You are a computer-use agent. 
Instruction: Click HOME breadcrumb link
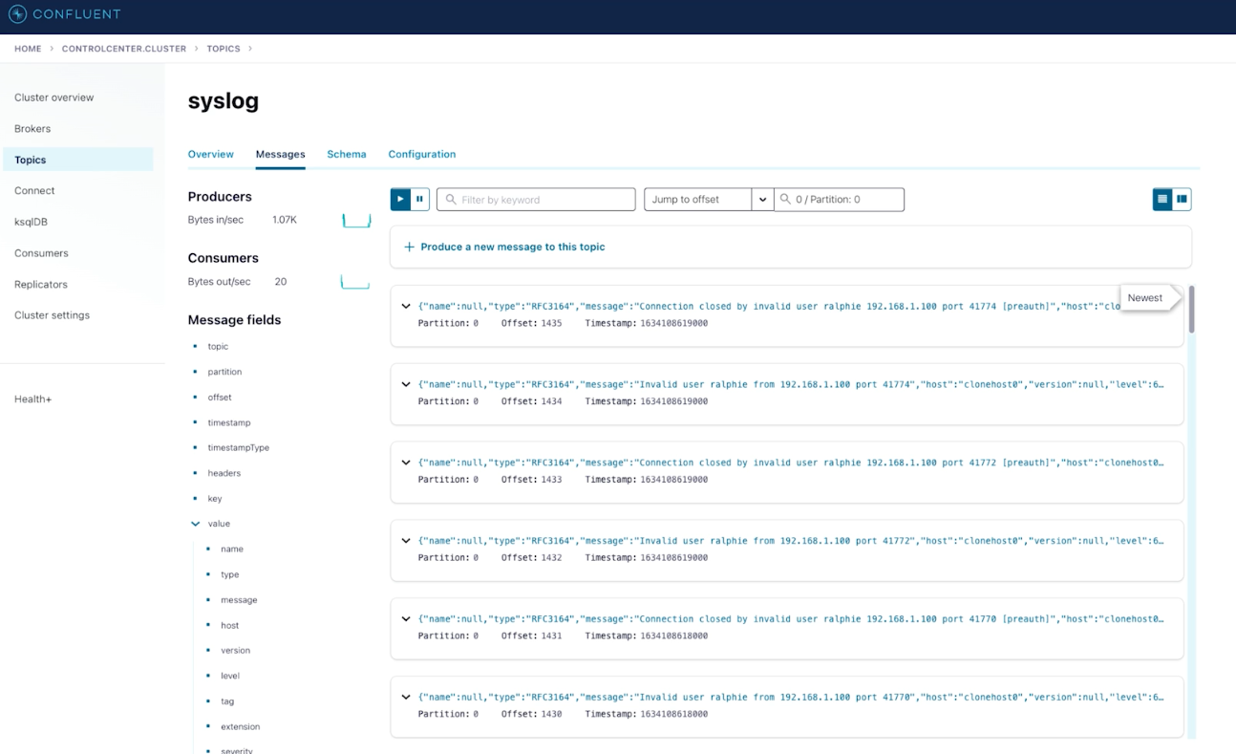pos(28,49)
